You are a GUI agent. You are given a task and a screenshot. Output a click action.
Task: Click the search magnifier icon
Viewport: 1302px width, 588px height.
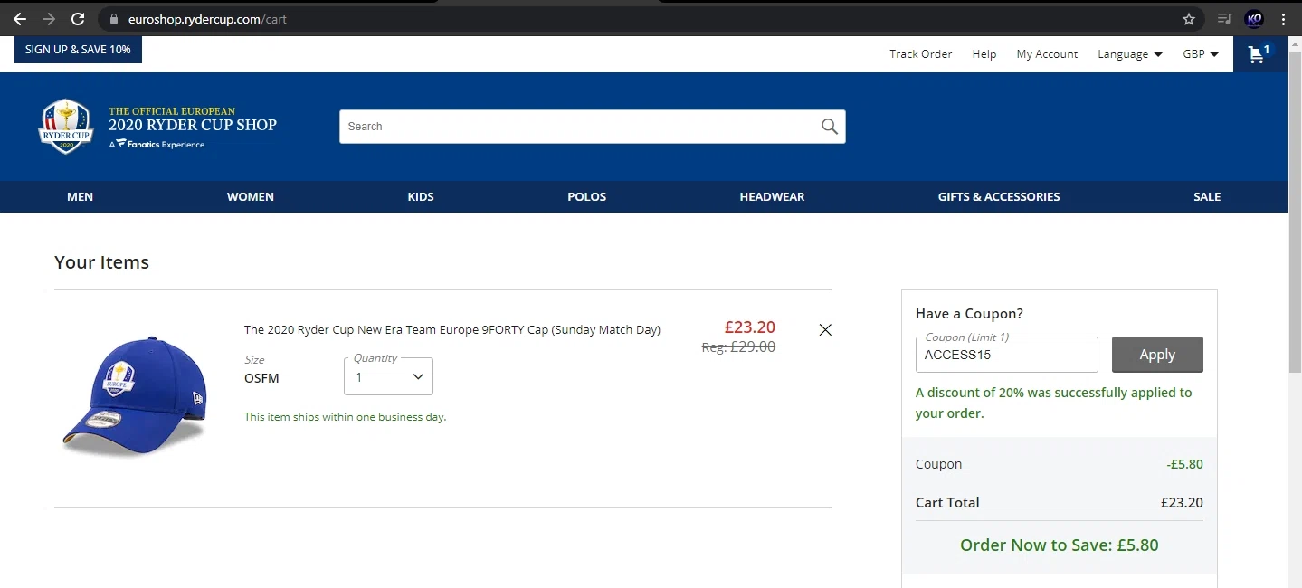(829, 127)
